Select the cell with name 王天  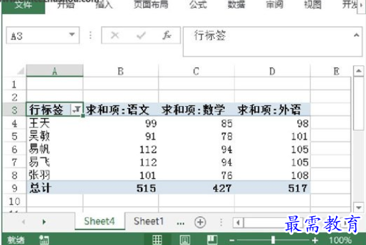(55, 123)
